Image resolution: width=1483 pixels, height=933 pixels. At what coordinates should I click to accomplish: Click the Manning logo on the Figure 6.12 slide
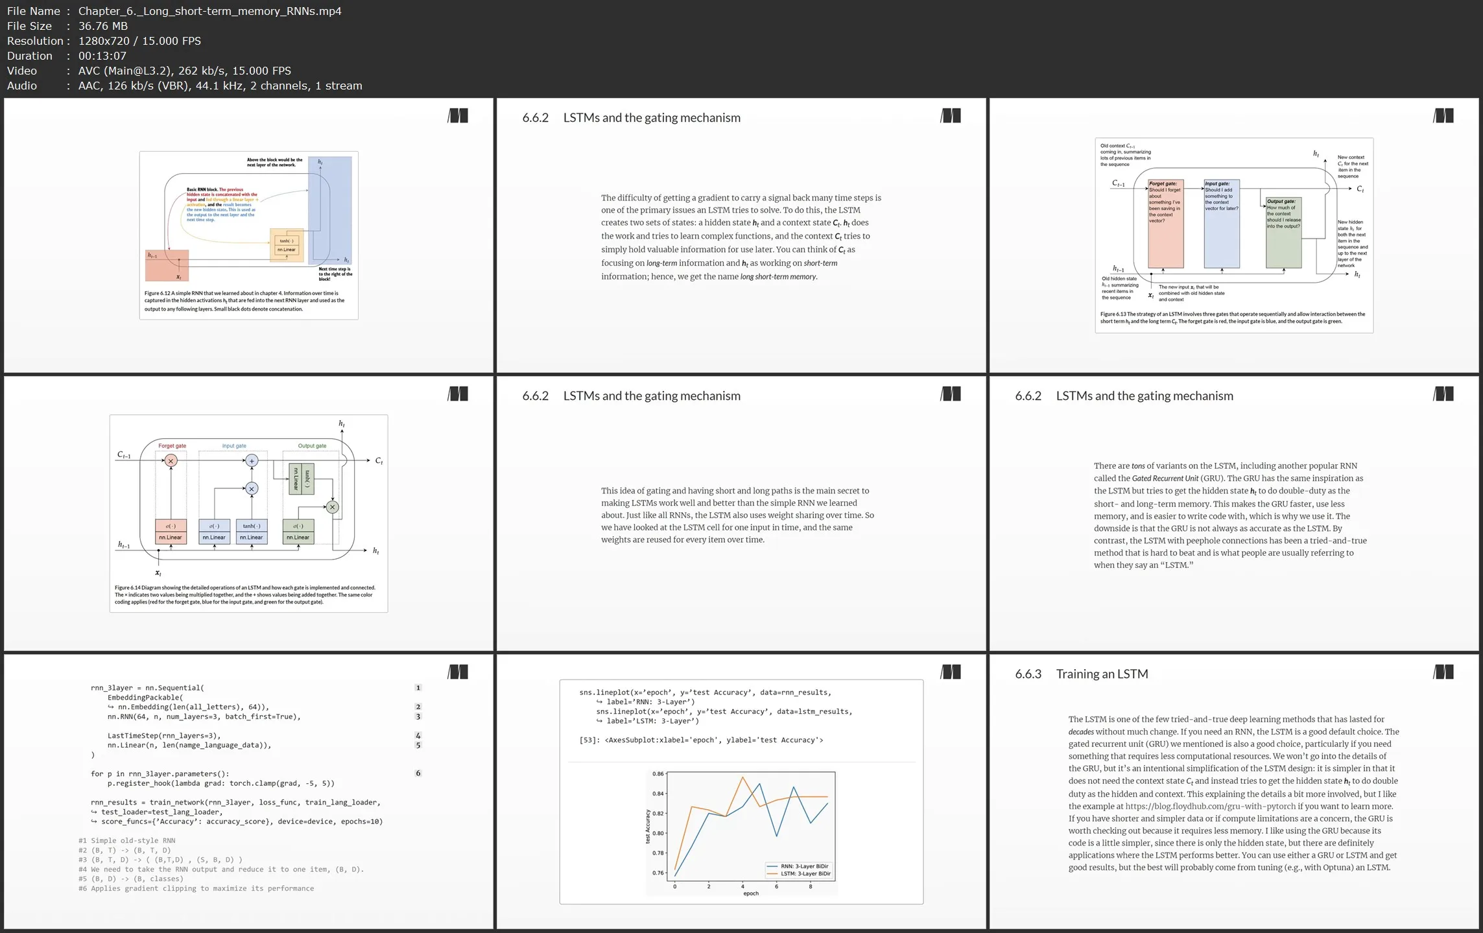tap(458, 116)
